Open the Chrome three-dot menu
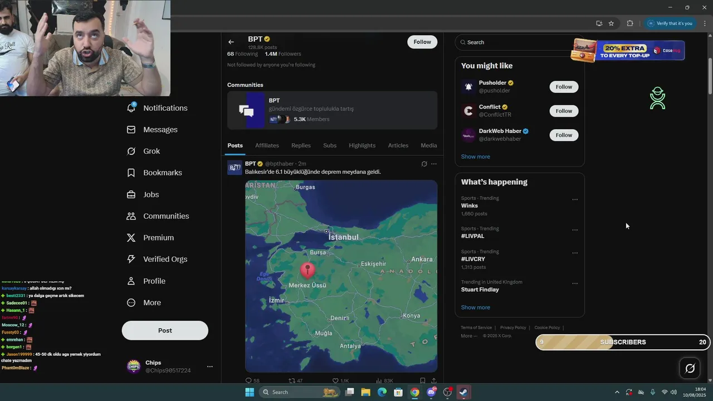The height and width of the screenshot is (401, 713). (x=705, y=23)
